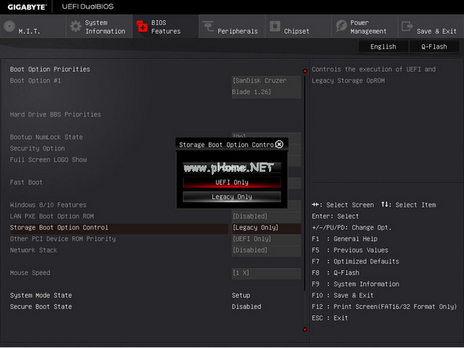Click the M.I.T. disc icon

pos(9,27)
